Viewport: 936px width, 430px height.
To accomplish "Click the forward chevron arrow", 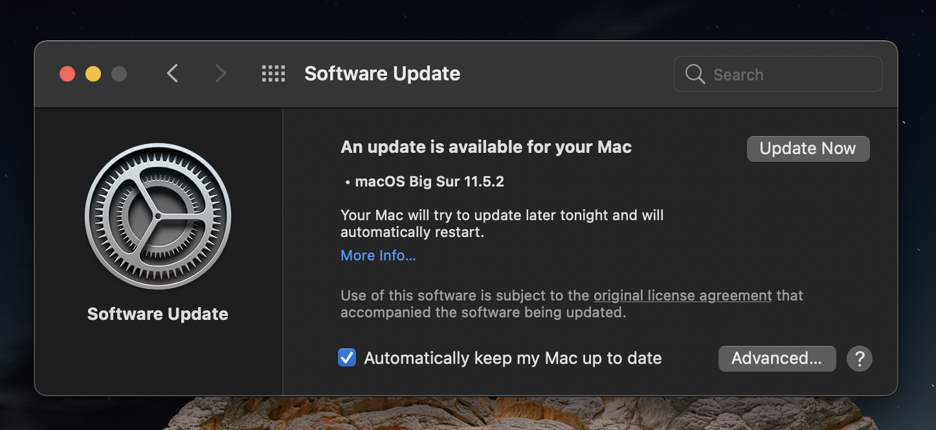I will pos(220,74).
